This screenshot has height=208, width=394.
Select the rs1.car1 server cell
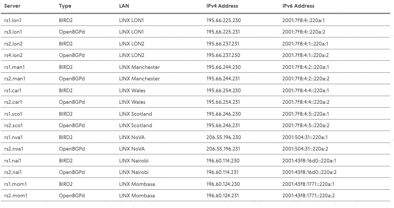click(x=13, y=91)
